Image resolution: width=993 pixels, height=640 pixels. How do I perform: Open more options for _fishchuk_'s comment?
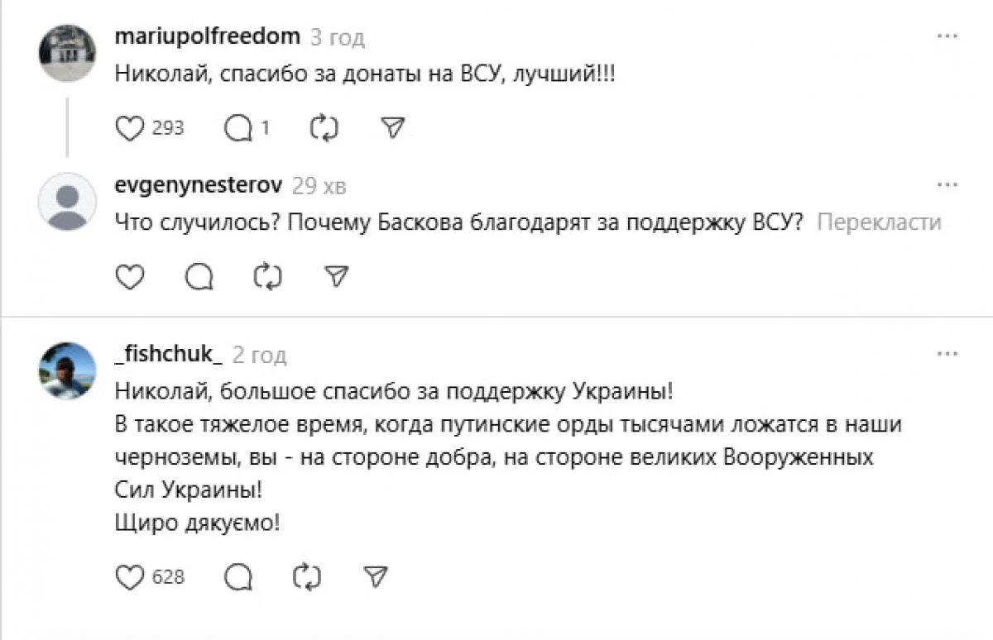947,355
